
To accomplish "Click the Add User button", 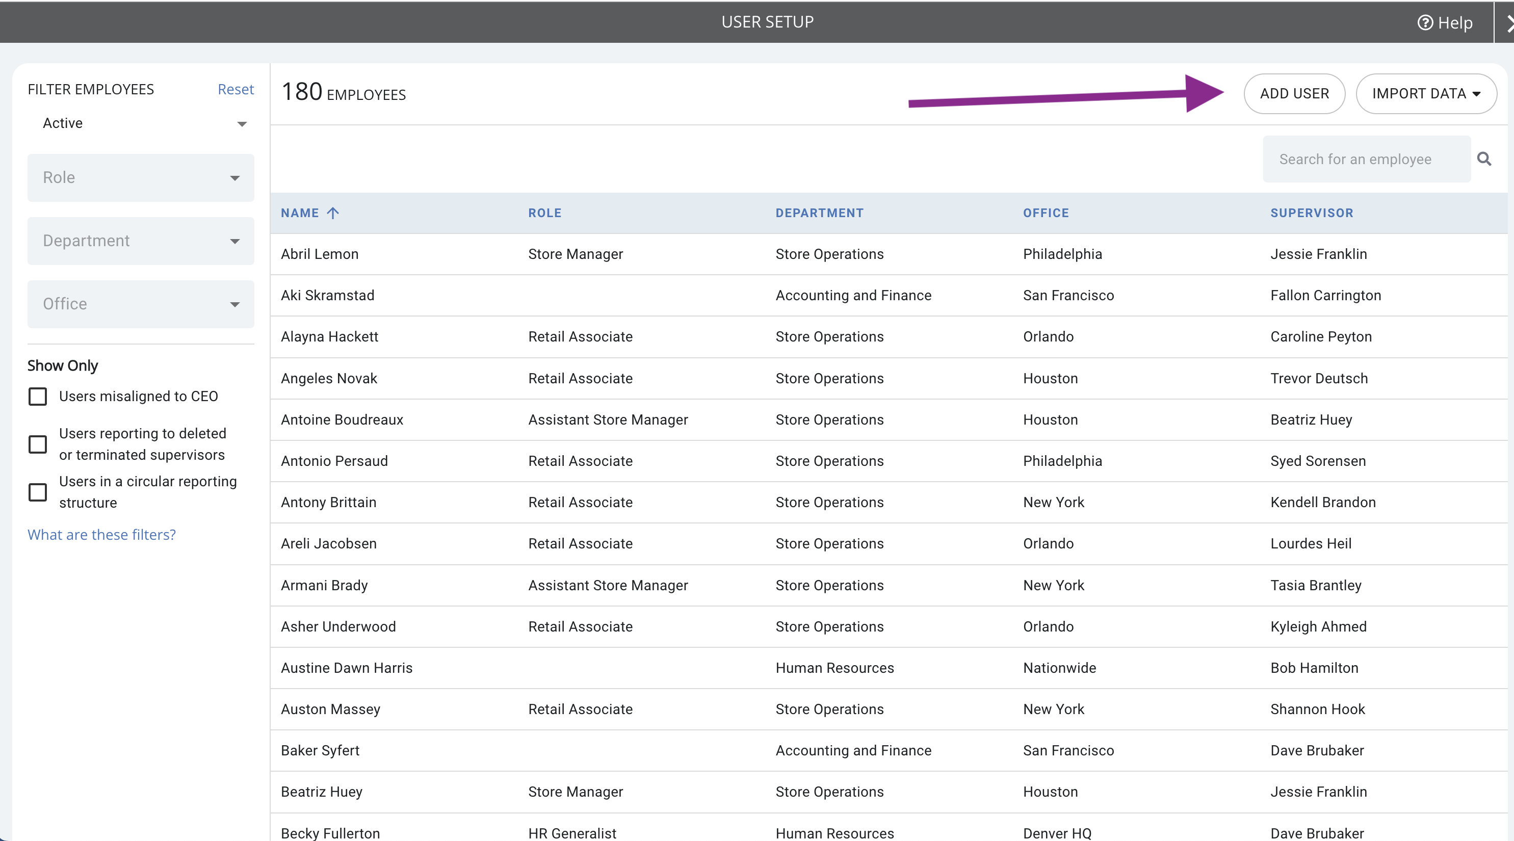I will [x=1294, y=93].
